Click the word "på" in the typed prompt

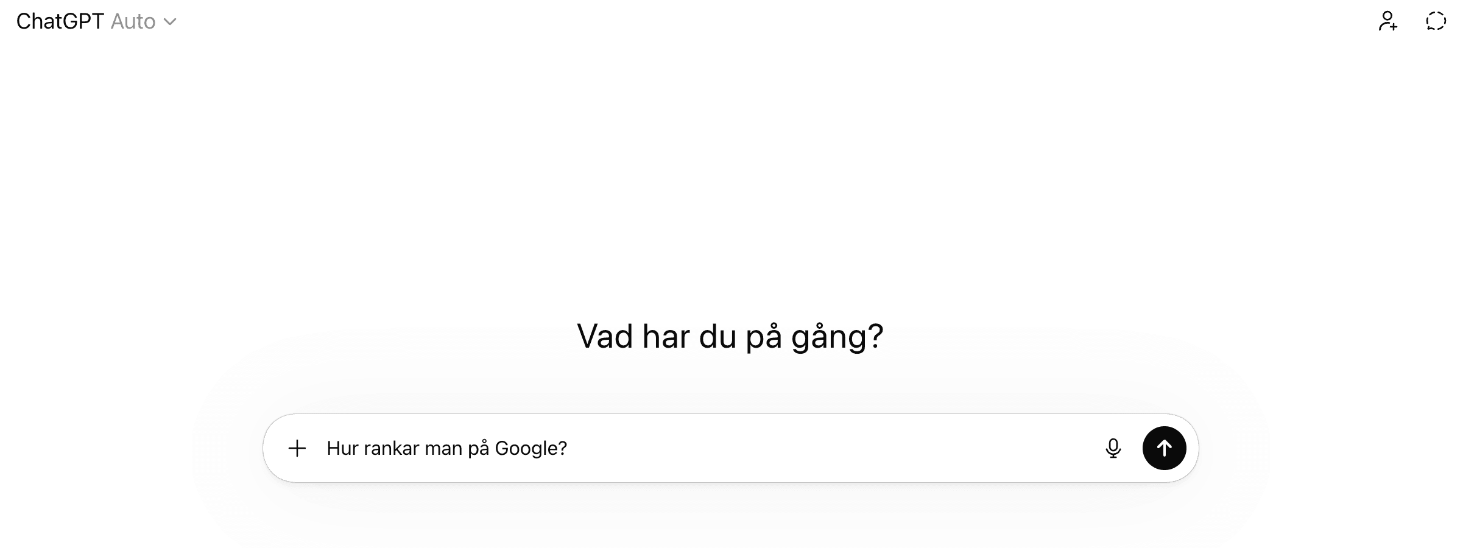tap(479, 448)
